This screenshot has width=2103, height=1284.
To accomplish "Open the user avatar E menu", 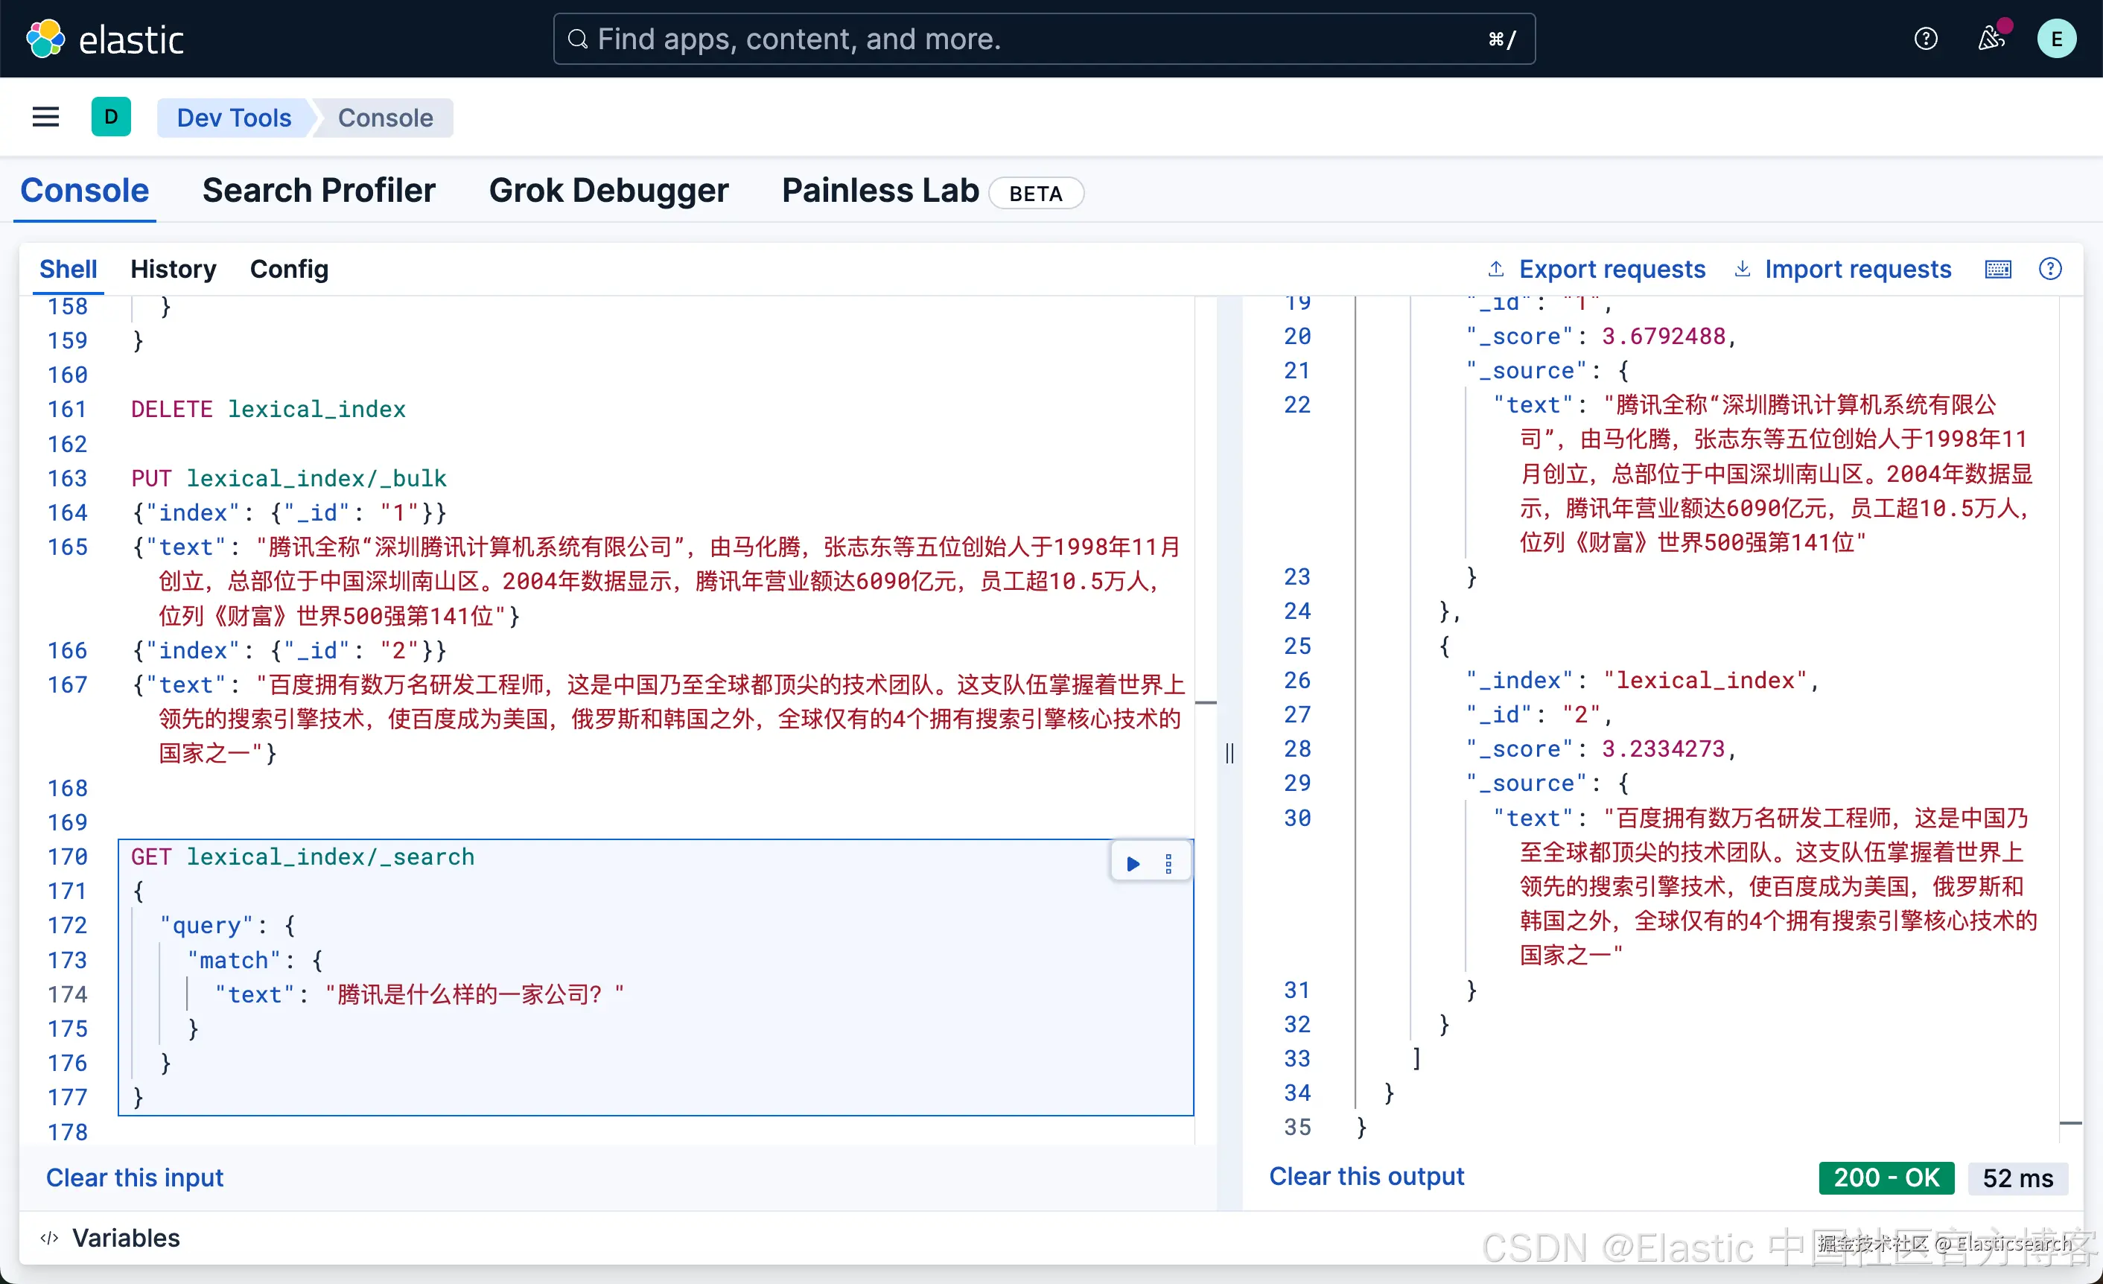I will (2056, 39).
